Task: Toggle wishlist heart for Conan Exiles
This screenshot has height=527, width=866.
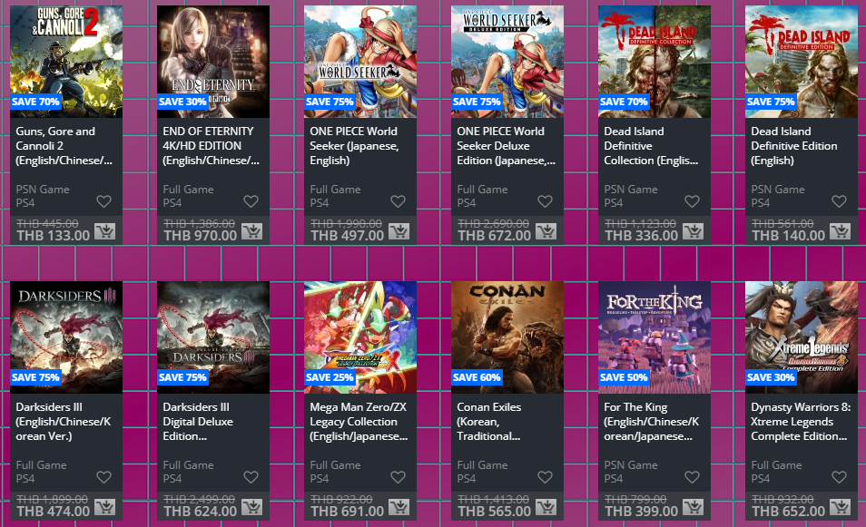Action: (x=546, y=477)
